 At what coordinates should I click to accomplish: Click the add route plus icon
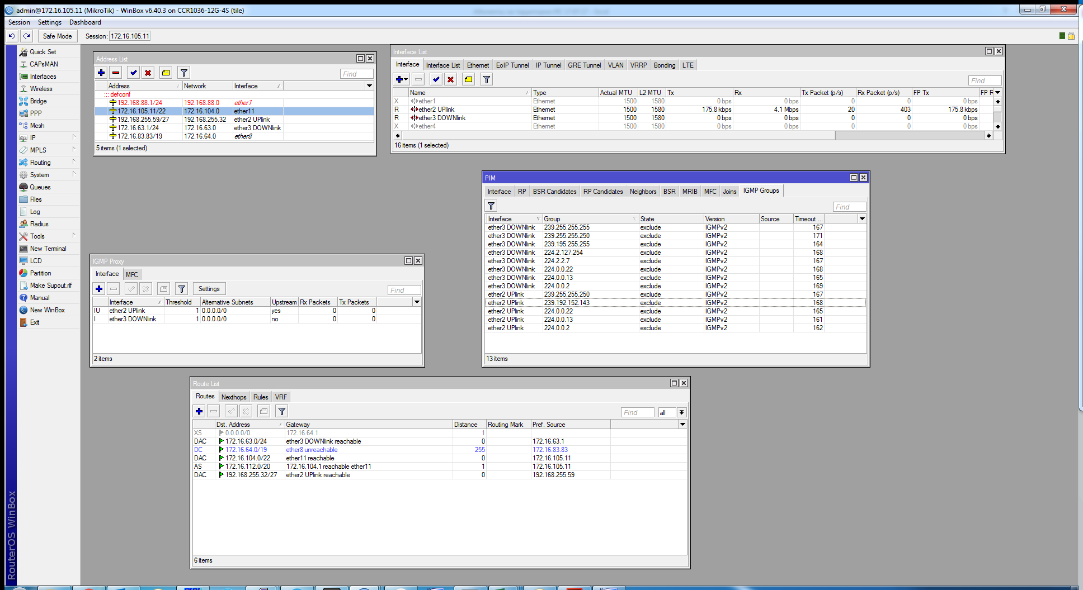(199, 411)
